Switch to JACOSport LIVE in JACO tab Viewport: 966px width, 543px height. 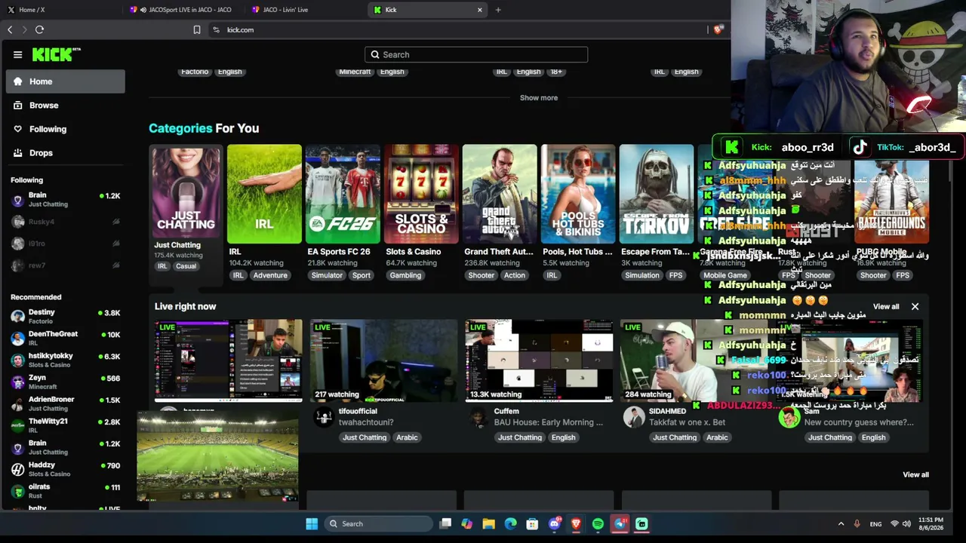point(181,10)
